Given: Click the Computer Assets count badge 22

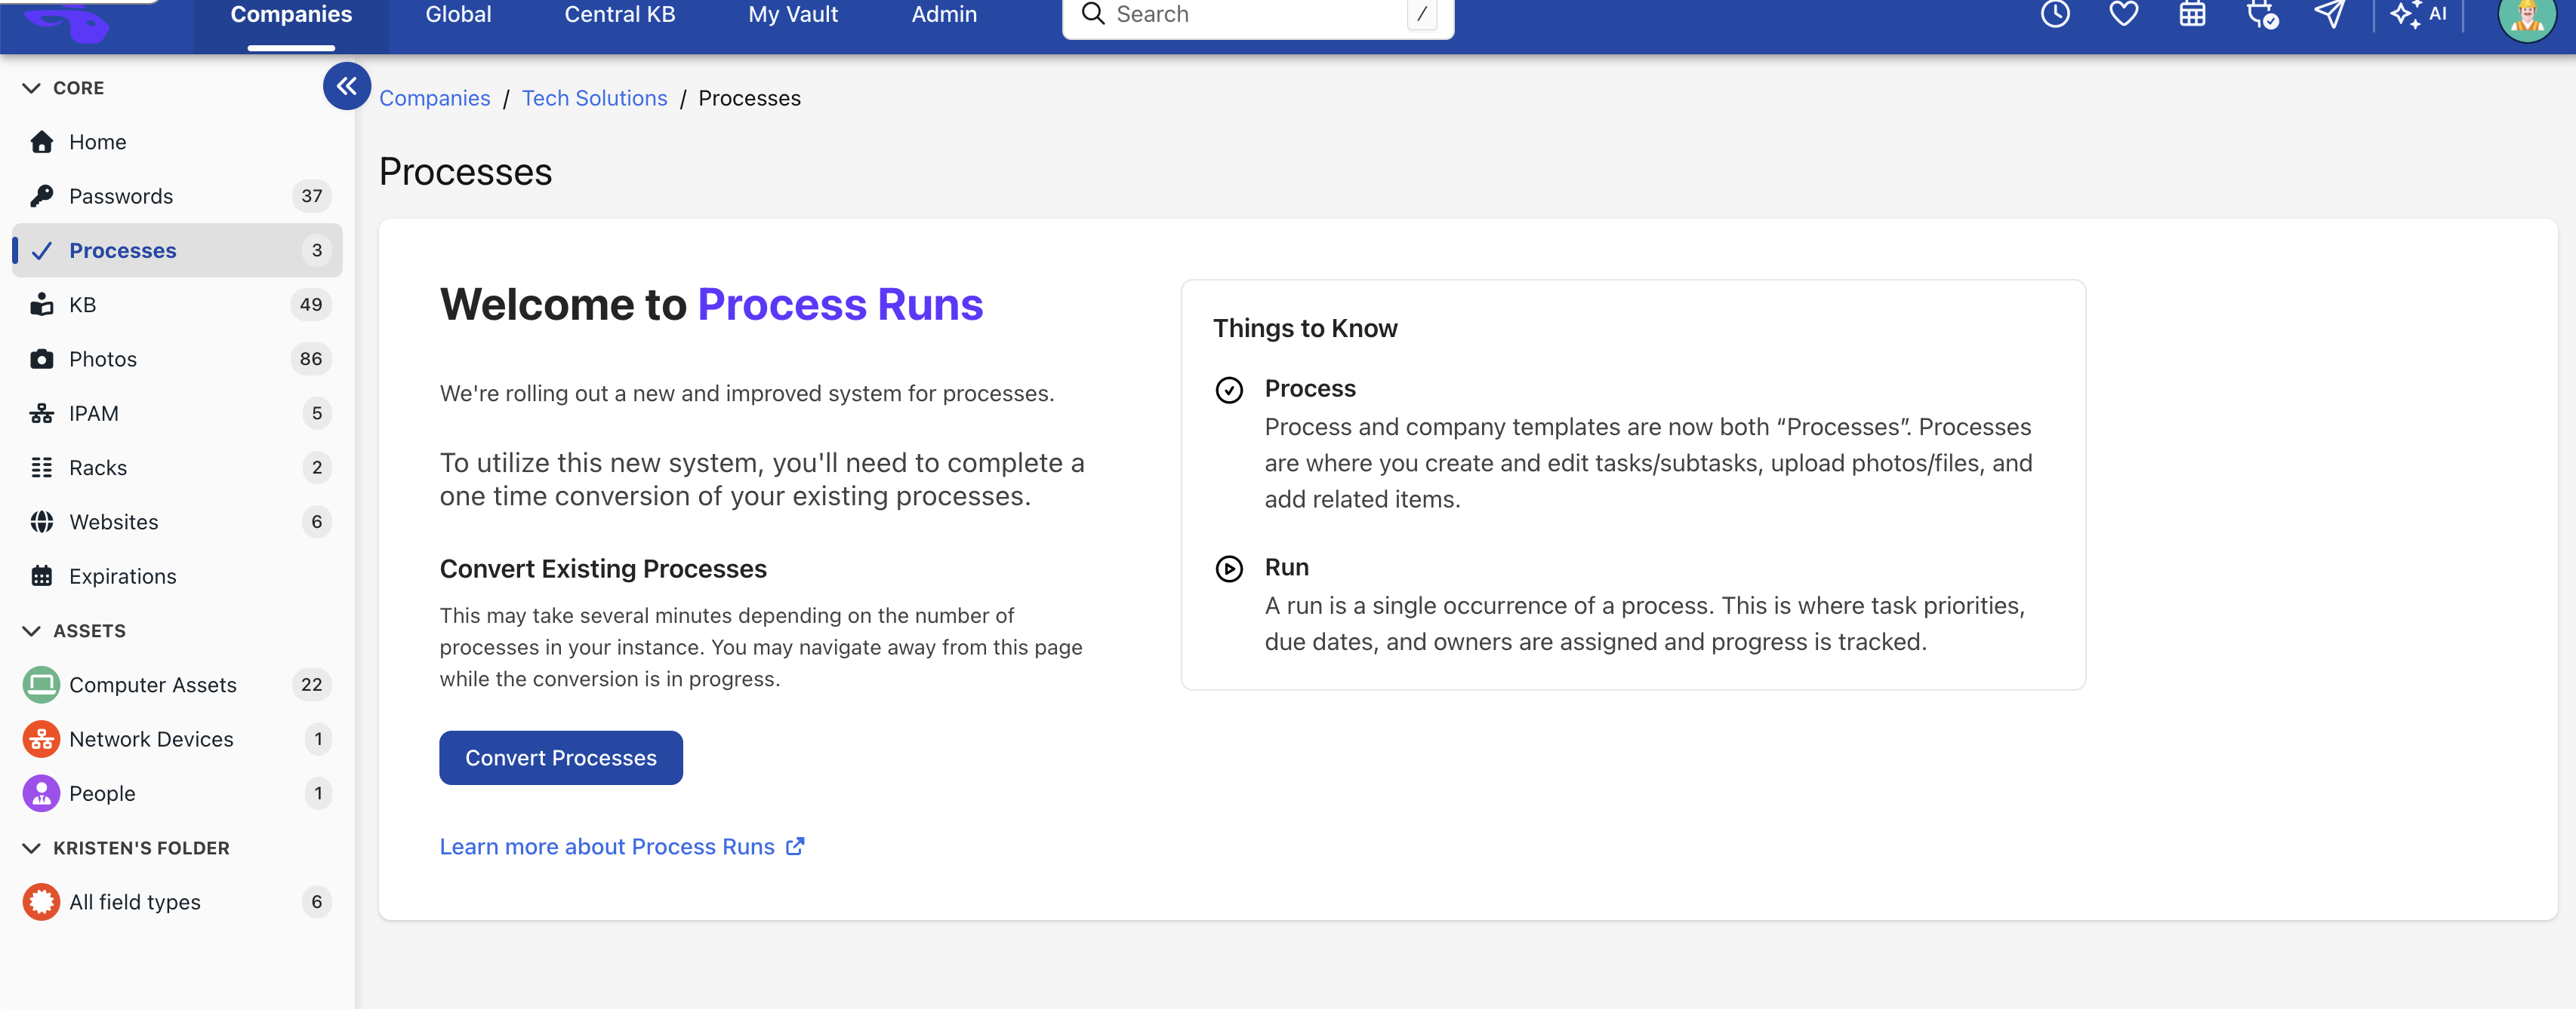Looking at the screenshot, I should click(311, 684).
